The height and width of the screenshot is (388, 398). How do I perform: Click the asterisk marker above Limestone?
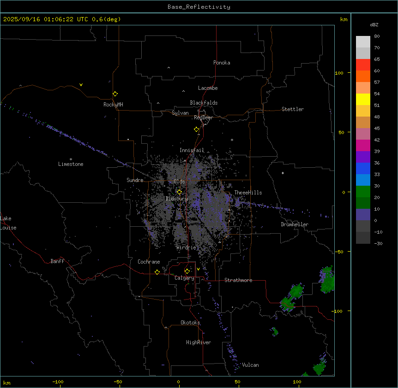pyautogui.click(x=71, y=159)
